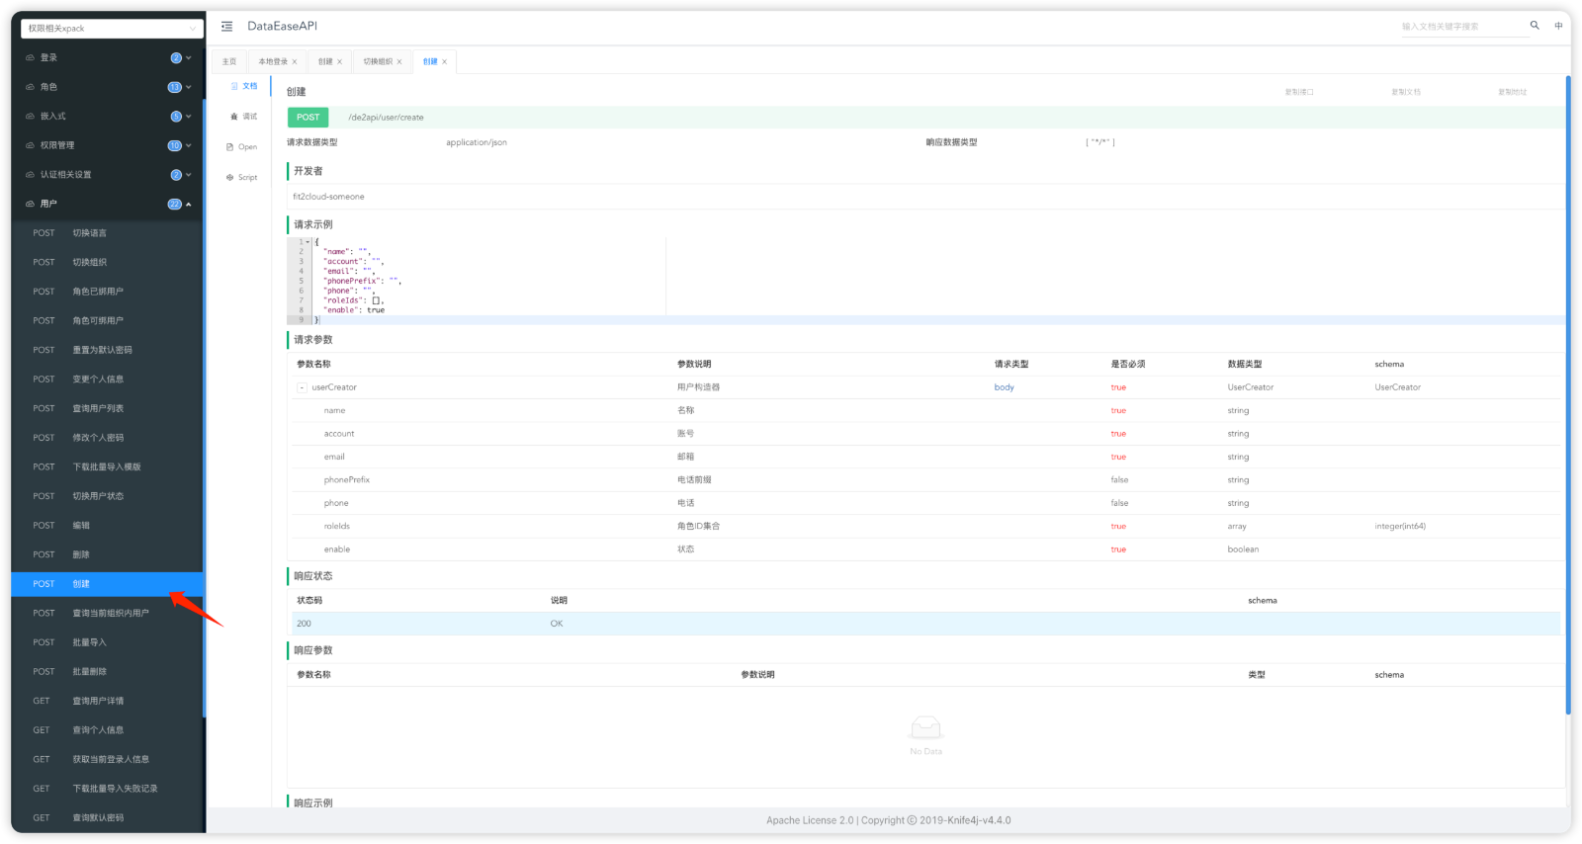Expand the 认证相关设置 sidebar group
Viewport: 1582px width, 844px height.
(107, 174)
